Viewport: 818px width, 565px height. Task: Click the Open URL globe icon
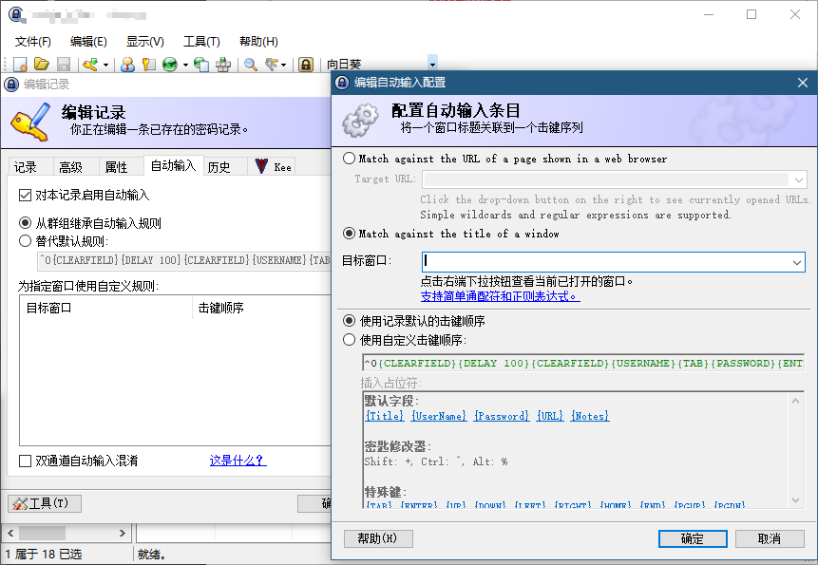[x=170, y=65]
